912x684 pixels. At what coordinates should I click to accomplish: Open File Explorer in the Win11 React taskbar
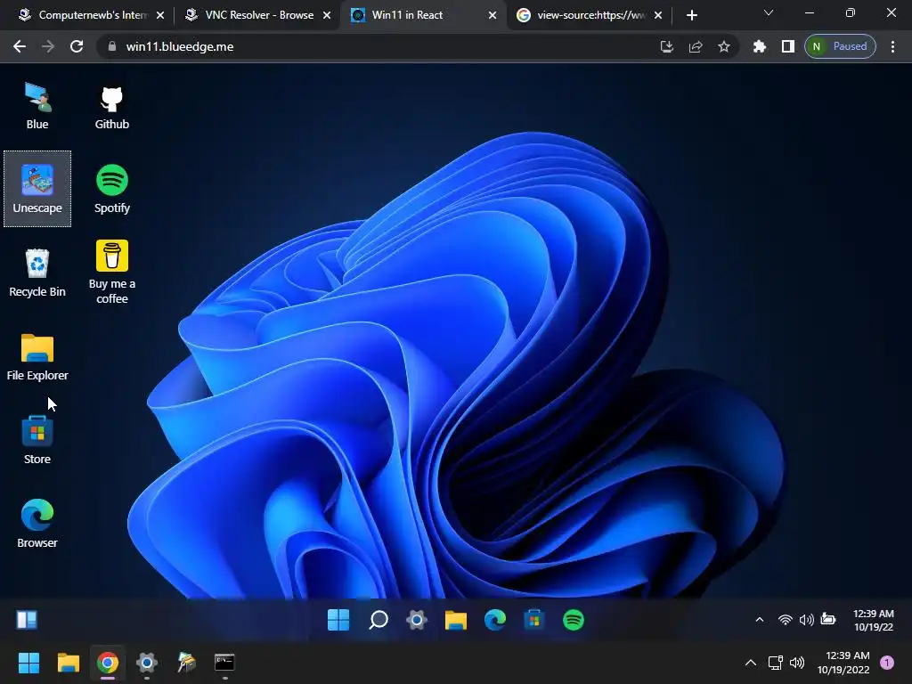coord(456,620)
